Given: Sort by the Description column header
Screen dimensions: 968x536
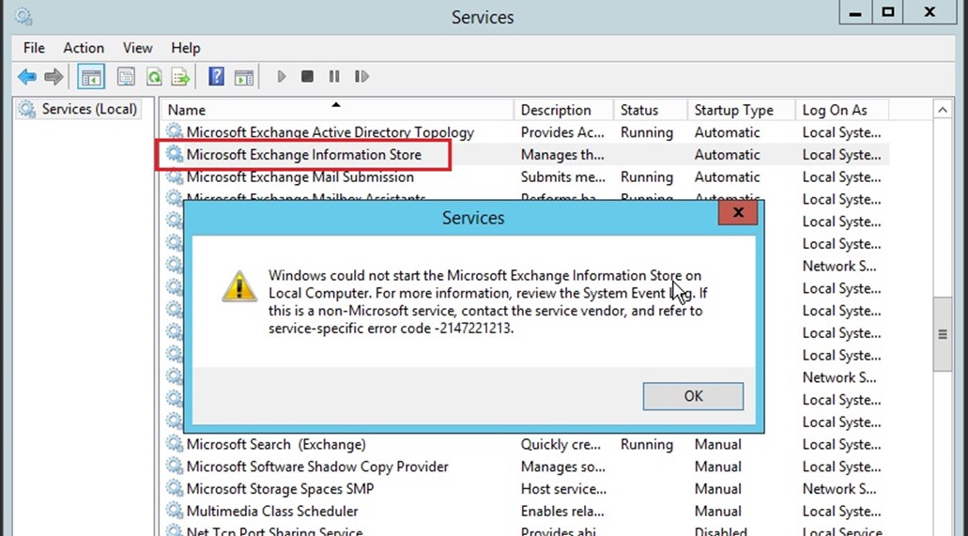Looking at the screenshot, I should (563, 110).
